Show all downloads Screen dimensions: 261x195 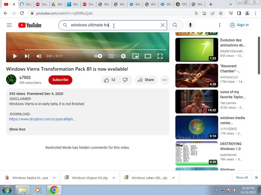pyautogui.click(x=242, y=177)
